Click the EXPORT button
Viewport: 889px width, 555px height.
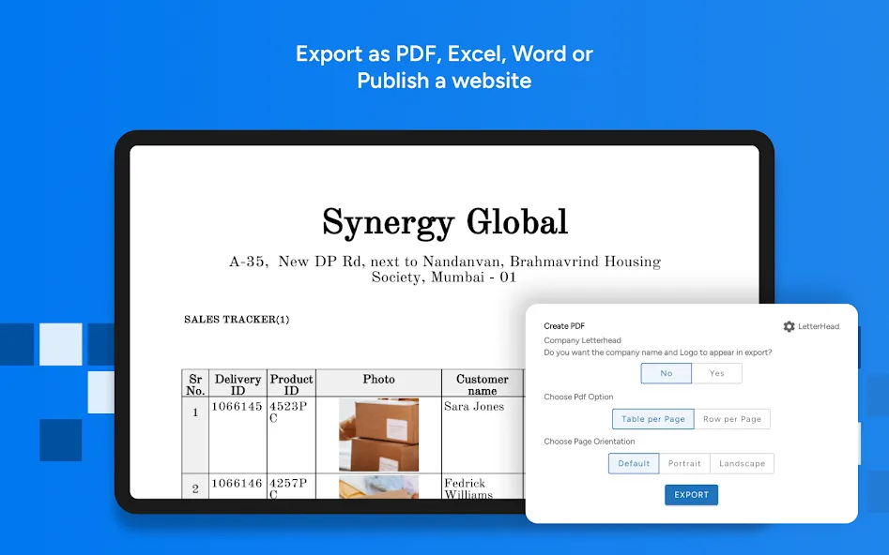[x=691, y=495]
